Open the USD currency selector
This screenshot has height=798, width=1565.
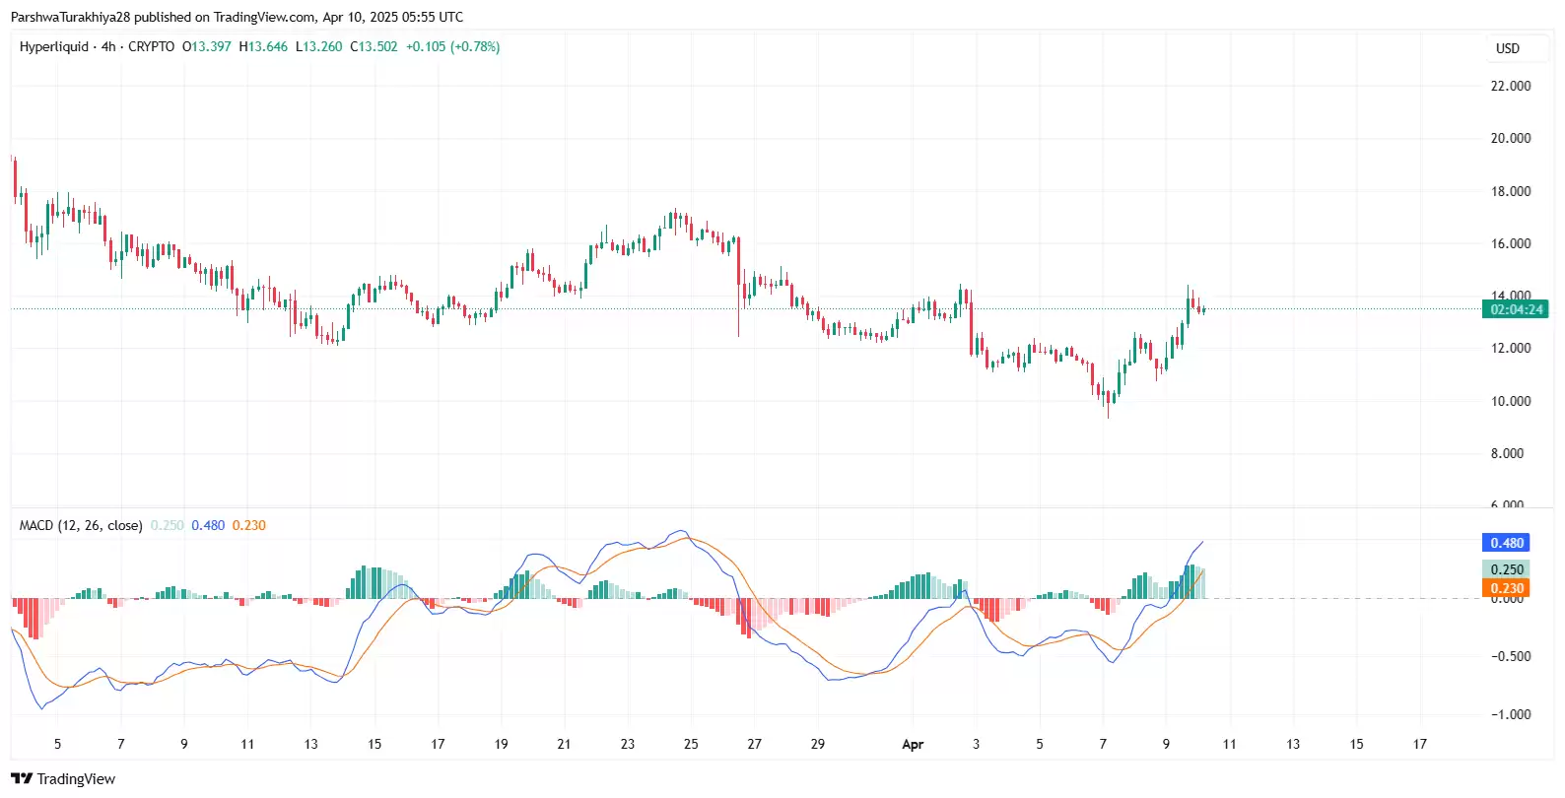pos(1507,48)
